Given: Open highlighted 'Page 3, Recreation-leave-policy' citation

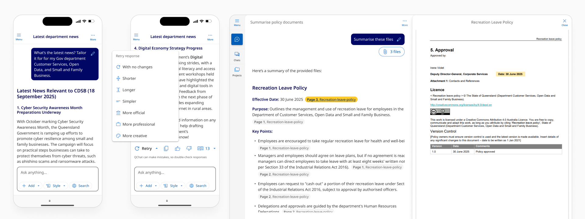Looking at the screenshot, I should coord(331,99).
